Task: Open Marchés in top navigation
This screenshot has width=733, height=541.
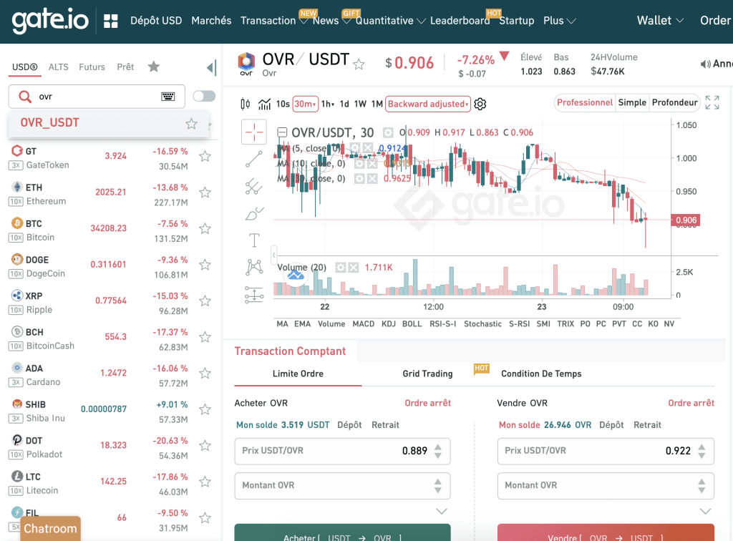Action: [x=211, y=21]
